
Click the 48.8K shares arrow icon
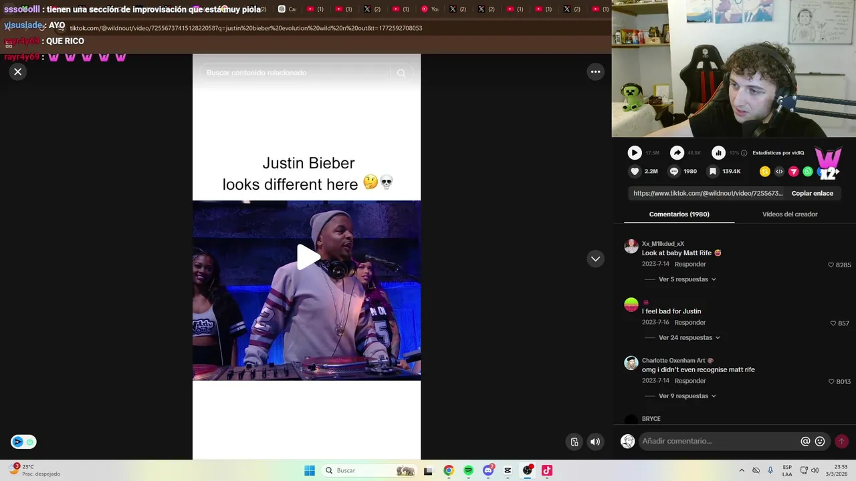(677, 153)
